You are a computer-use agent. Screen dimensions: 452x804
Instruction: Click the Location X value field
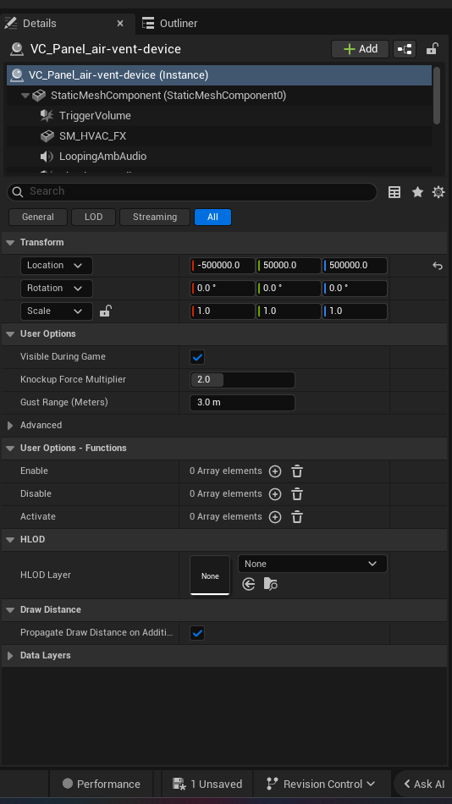coord(223,266)
